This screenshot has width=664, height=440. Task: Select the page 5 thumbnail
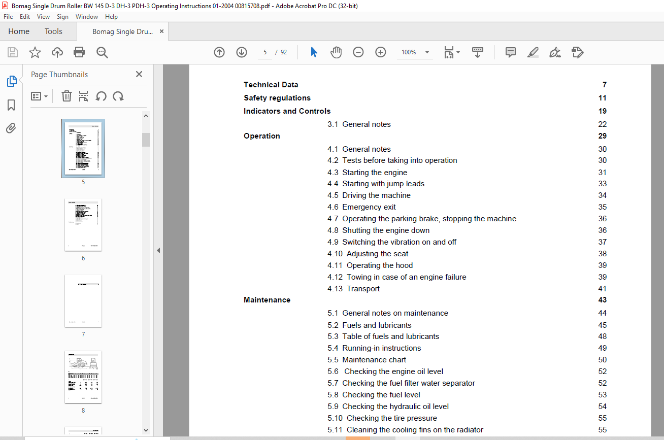[83, 149]
